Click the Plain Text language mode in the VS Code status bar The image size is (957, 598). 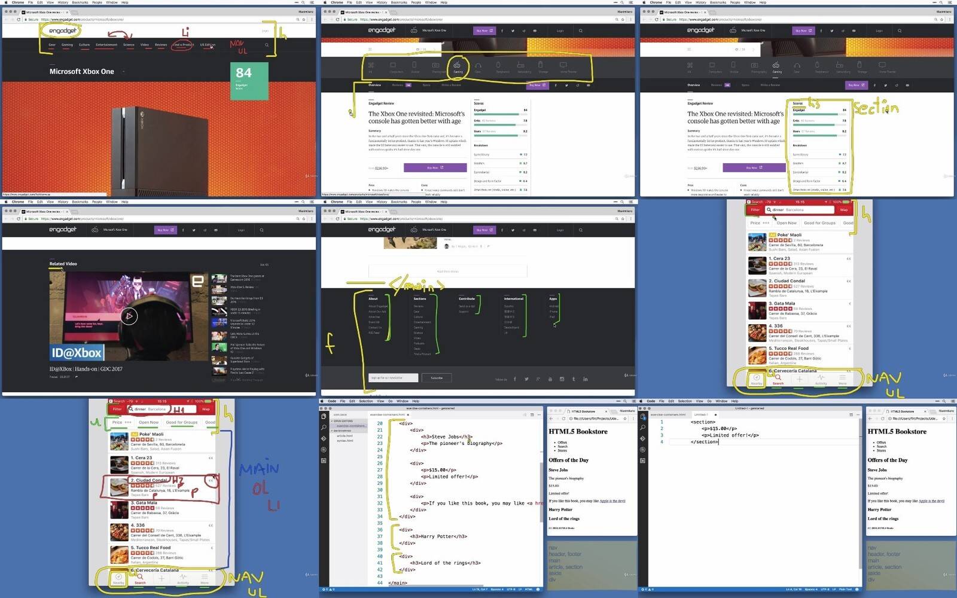tap(845, 589)
